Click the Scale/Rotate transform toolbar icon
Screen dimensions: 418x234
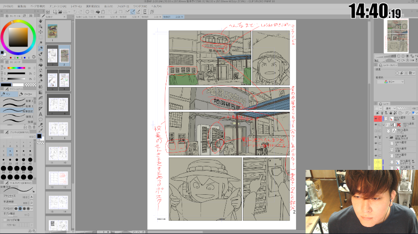pos(103,12)
